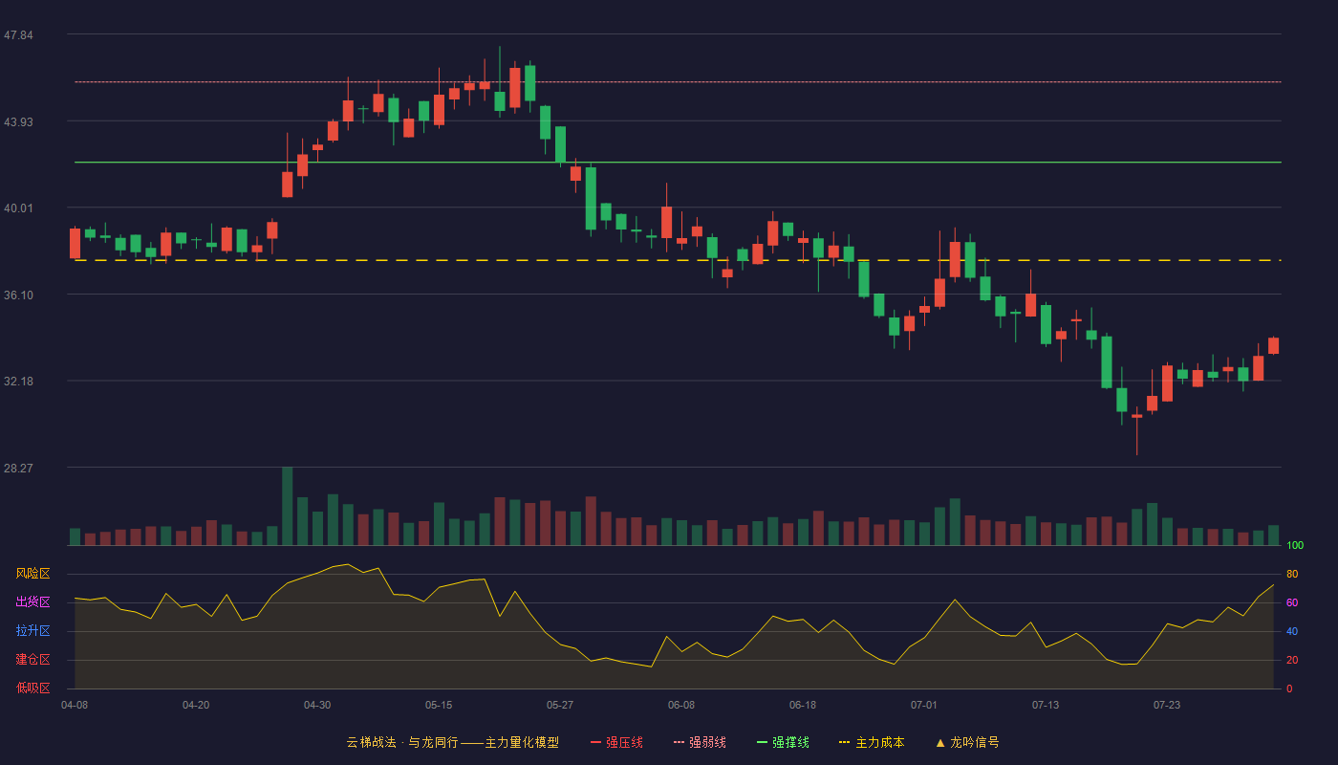Toggle the 强压线 legend entry
The width and height of the screenshot is (1338, 765).
pyautogui.click(x=616, y=742)
